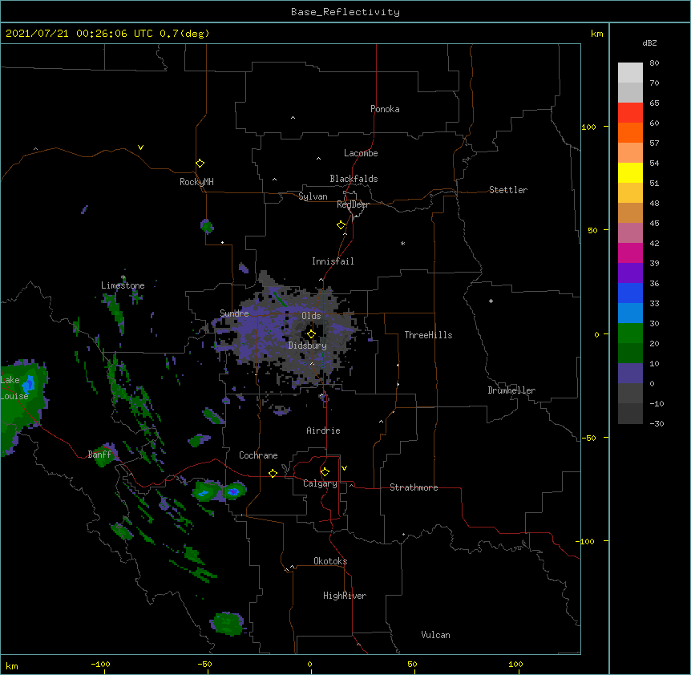691x675 pixels.
Task: Click the Cochrane town label
Action: pyautogui.click(x=258, y=455)
